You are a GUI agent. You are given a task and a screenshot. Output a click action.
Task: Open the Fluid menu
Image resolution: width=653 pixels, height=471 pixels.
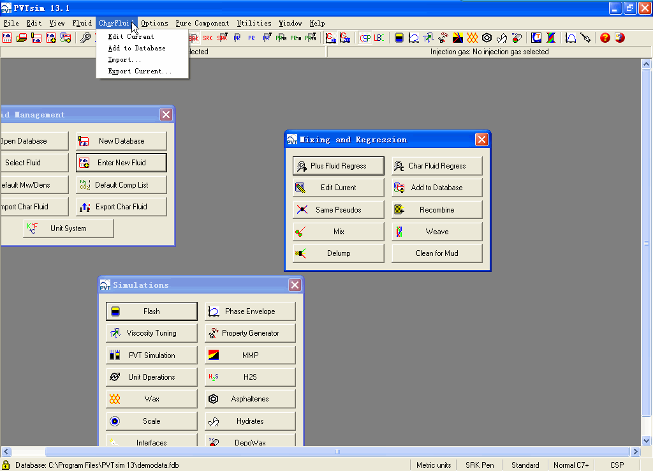click(82, 24)
